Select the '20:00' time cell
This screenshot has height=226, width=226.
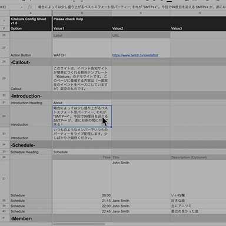coord(82,179)
